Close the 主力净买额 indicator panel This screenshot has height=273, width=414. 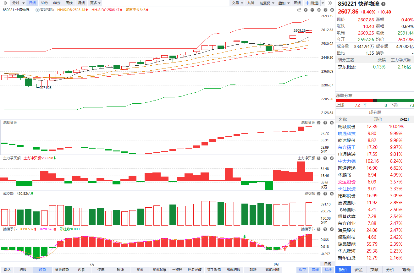click(331, 158)
